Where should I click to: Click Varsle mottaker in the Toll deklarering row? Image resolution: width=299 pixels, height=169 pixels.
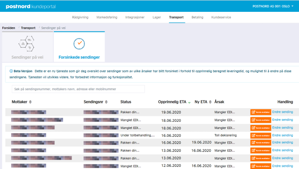(x=260, y=135)
